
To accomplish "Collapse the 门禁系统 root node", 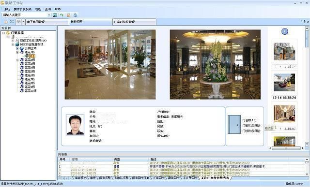I will (x=3, y=33).
